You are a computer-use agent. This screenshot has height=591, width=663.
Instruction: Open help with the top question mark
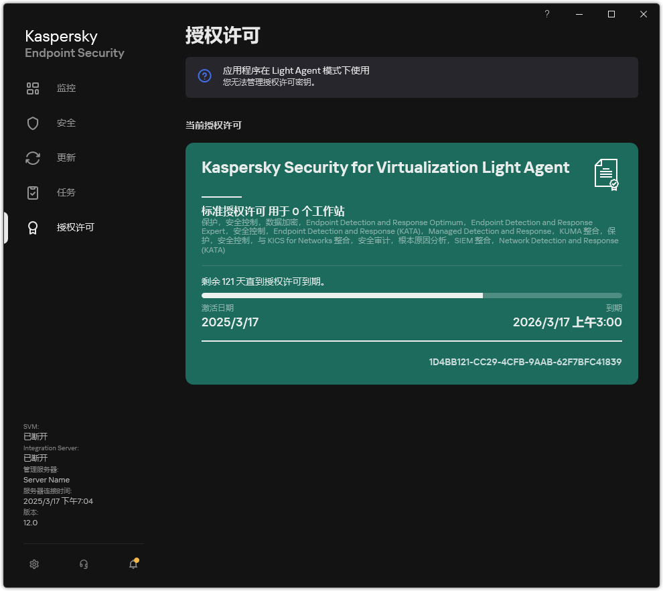546,13
